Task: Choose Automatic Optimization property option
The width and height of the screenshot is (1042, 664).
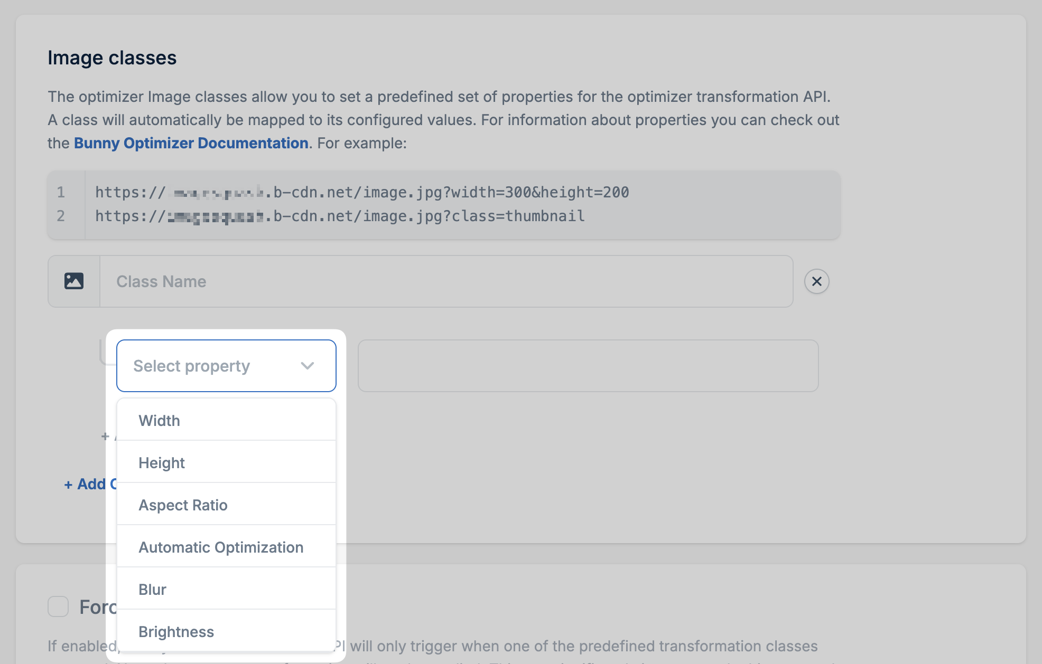Action: 221,547
